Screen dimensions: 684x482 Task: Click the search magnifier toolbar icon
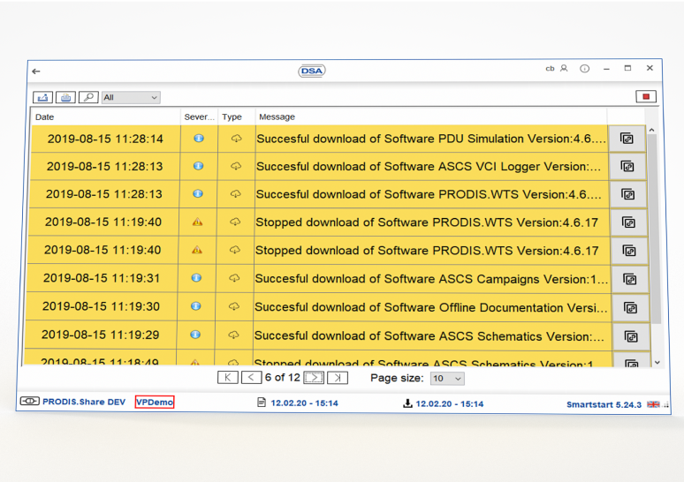[x=88, y=97]
